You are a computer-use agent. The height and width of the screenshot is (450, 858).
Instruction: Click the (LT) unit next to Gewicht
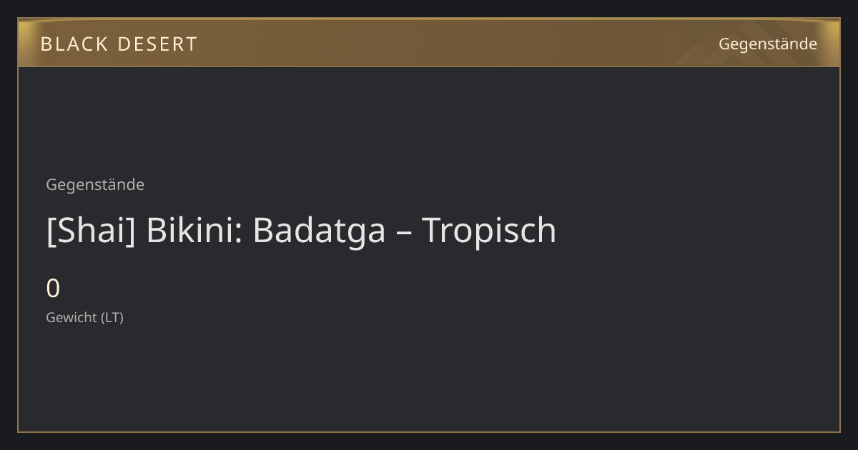[112, 318]
